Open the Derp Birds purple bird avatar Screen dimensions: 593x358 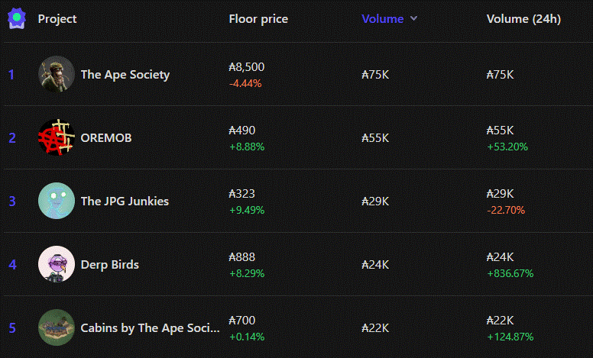[57, 264]
